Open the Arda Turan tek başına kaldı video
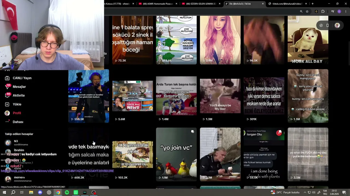 [x=176, y=96]
